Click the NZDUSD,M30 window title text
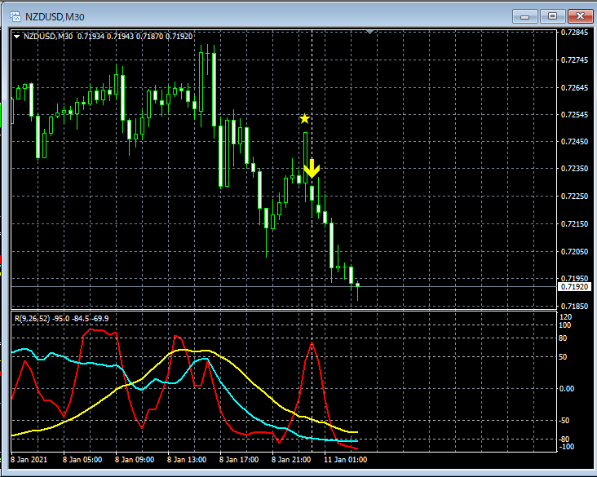Screen dimensions: 597x477 [x=55, y=15]
